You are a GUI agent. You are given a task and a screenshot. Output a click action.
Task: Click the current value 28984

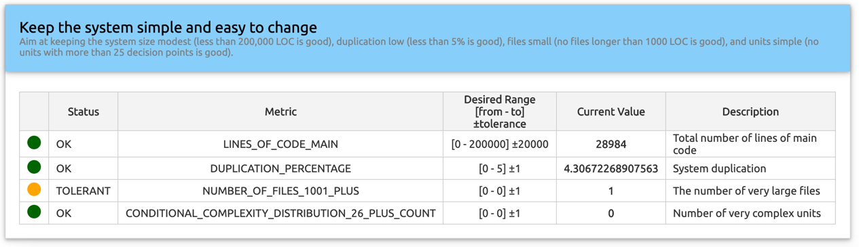click(611, 144)
